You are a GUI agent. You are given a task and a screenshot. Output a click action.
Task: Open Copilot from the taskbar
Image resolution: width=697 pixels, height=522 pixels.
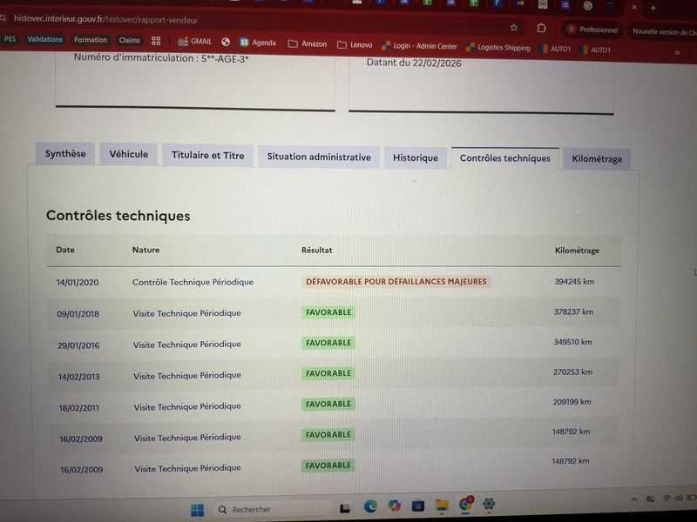pos(394,505)
